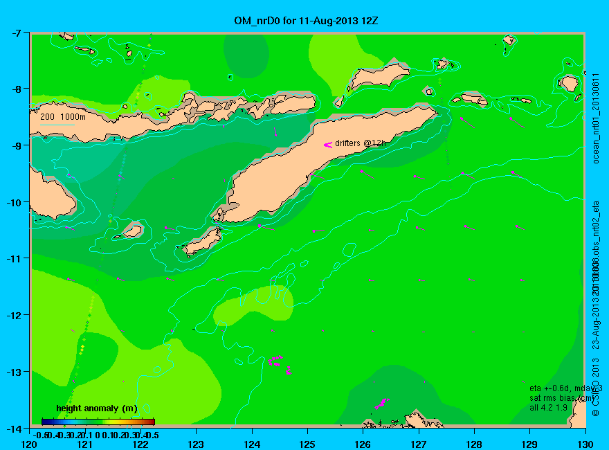609x450 pixels.
Task: Click latitude axis label '-8'
Action: pos(16,89)
